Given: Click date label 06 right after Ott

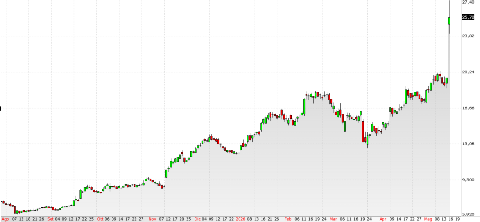Looking at the screenshot, I should 107,219.
